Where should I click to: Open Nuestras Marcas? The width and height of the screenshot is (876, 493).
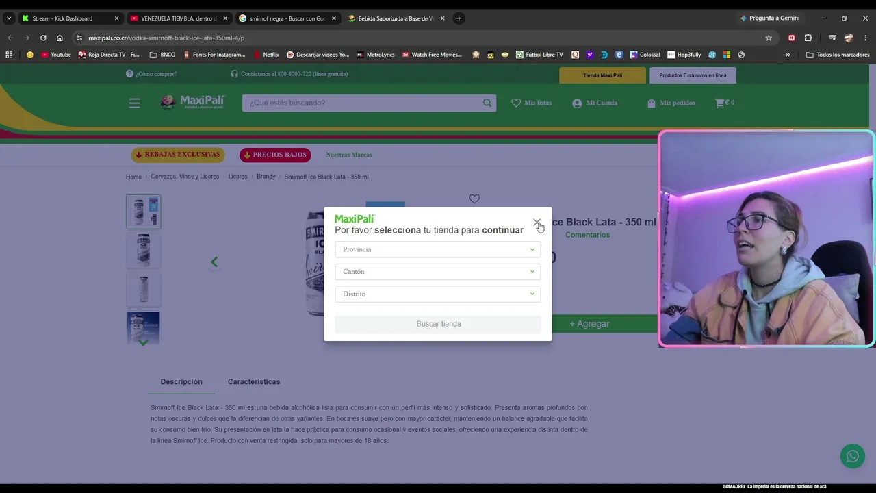click(x=349, y=155)
